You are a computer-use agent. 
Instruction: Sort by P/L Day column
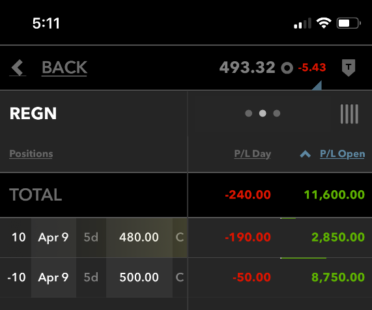252,154
